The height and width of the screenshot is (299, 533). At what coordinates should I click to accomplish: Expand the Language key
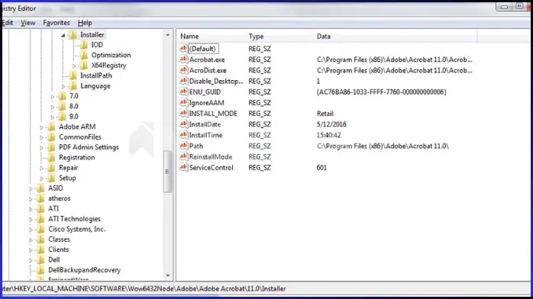click(63, 86)
